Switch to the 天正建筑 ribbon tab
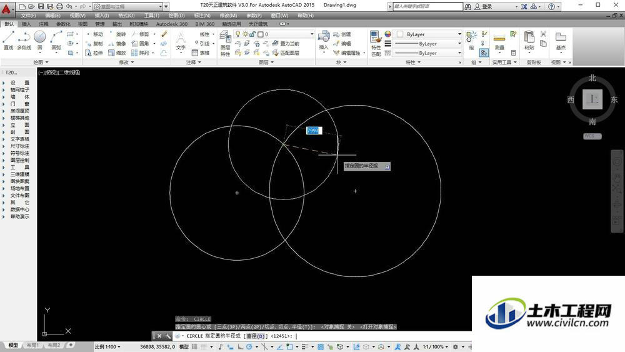625x352 pixels. (258, 24)
